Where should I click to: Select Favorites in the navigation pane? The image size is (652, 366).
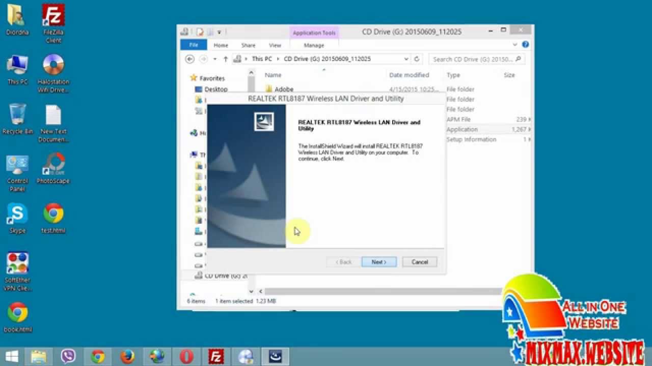207,78
